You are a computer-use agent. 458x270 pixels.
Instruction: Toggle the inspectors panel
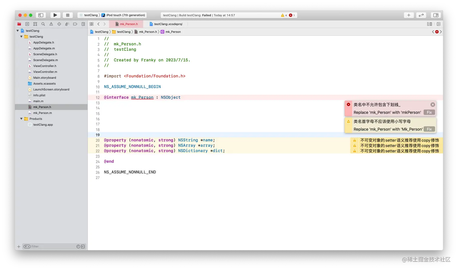(x=436, y=15)
